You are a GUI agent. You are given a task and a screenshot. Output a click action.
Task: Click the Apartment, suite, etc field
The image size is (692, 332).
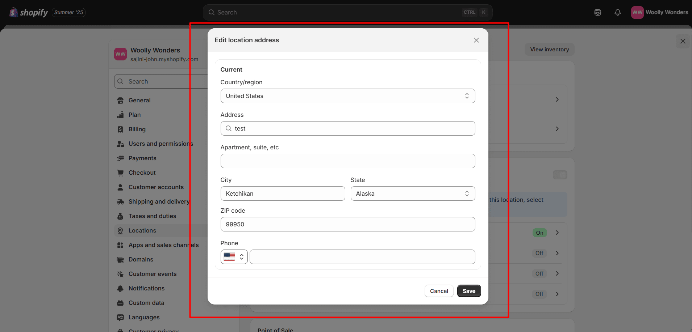[348, 161]
